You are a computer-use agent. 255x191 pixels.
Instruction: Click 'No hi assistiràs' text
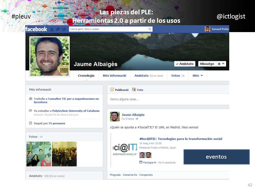point(167,162)
